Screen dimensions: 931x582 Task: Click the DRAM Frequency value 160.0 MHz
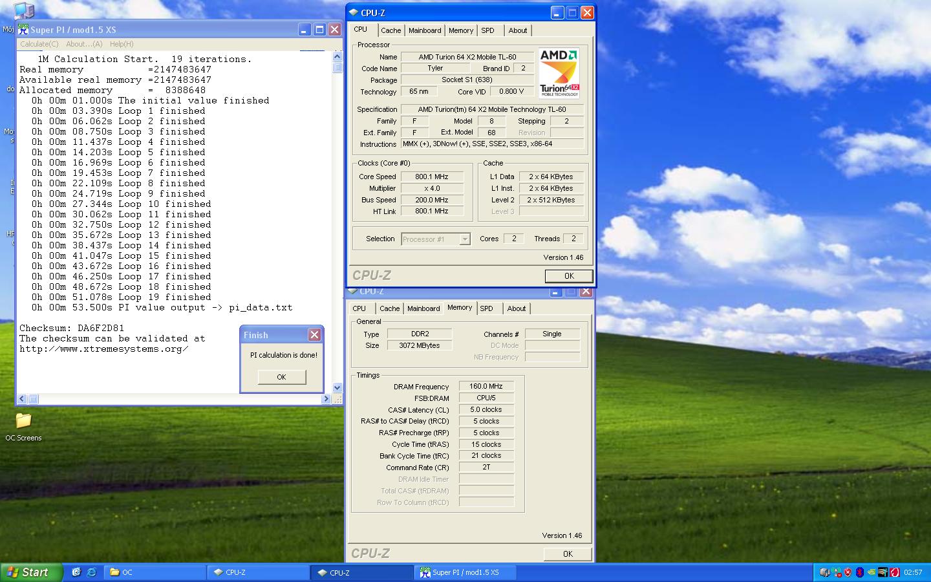[486, 386]
